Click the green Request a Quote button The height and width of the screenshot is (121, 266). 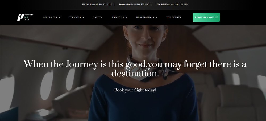[206, 17]
